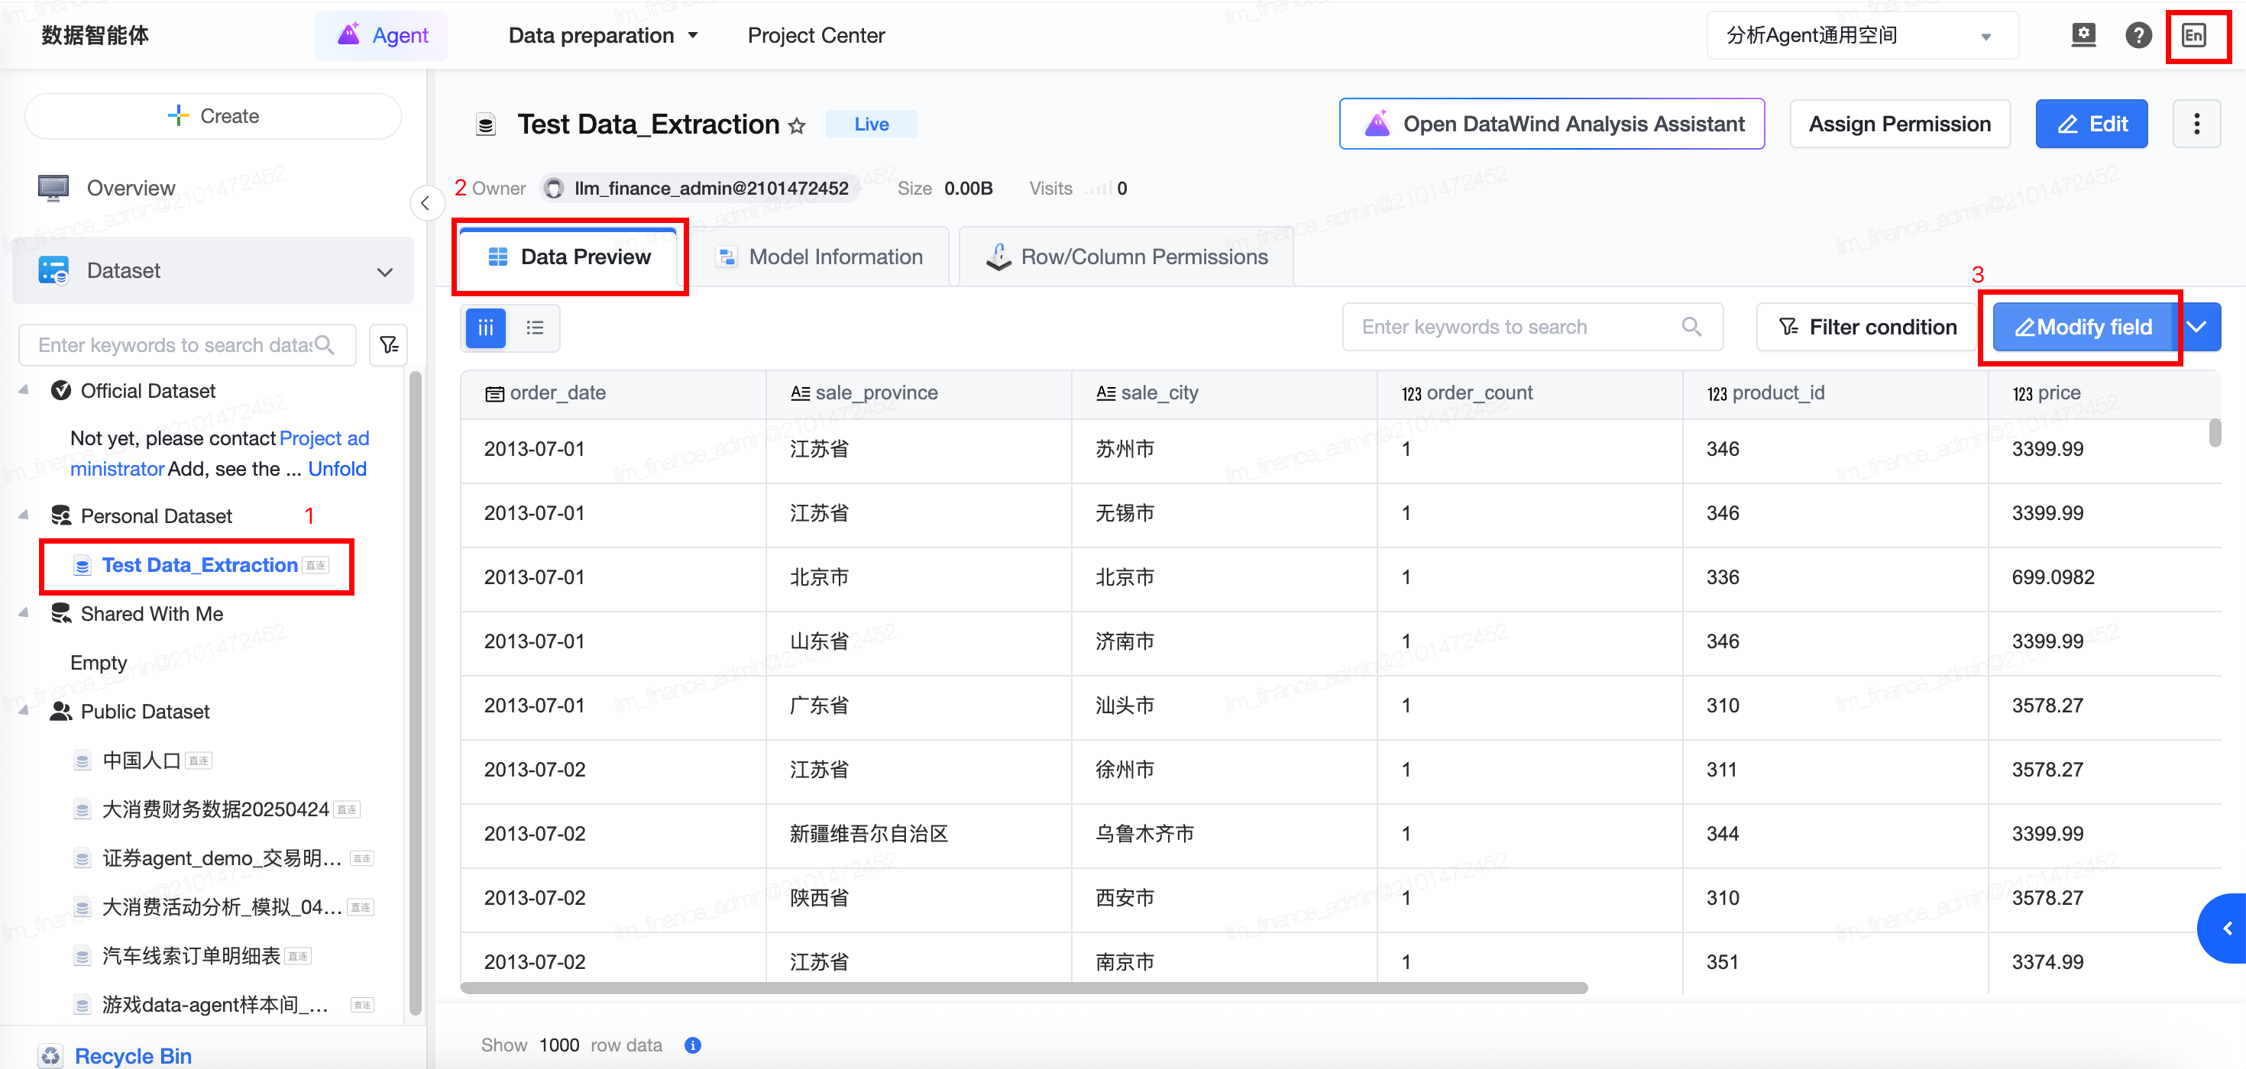Switch to Row/Column Permissions tab
The image size is (2246, 1069).
[1127, 257]
